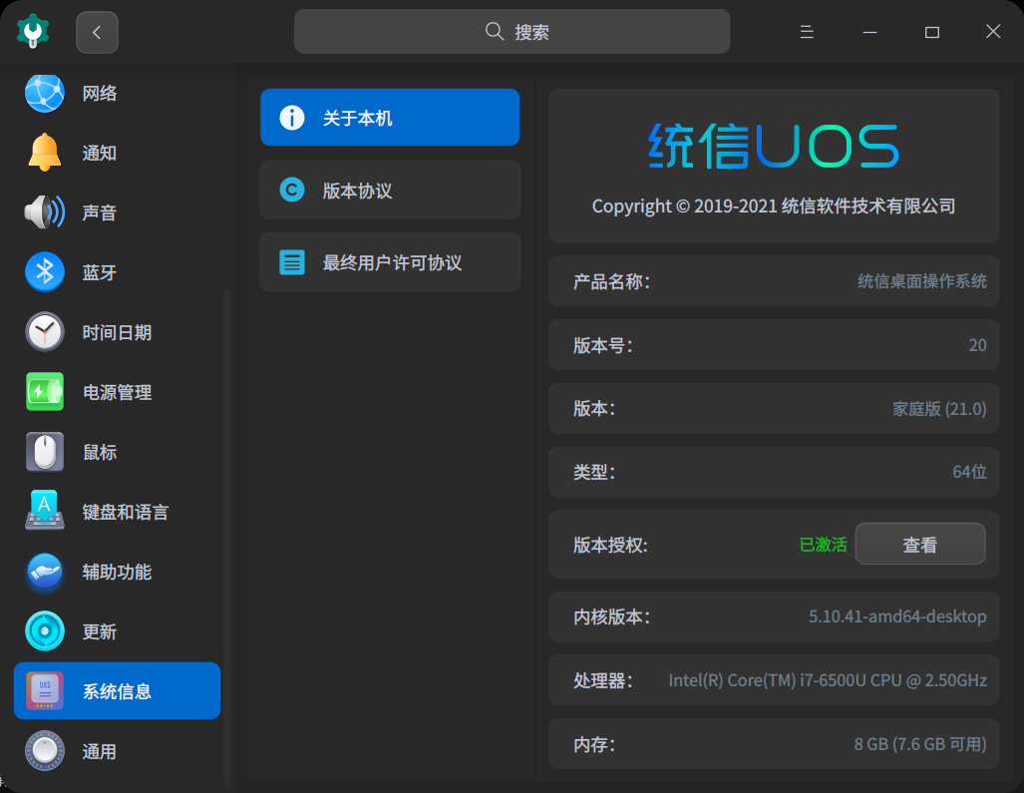Image resolution: width=1024 pixels, height=793 pixels.
Task: Go back with the back arrow button
Action: (x=97, y=32)
